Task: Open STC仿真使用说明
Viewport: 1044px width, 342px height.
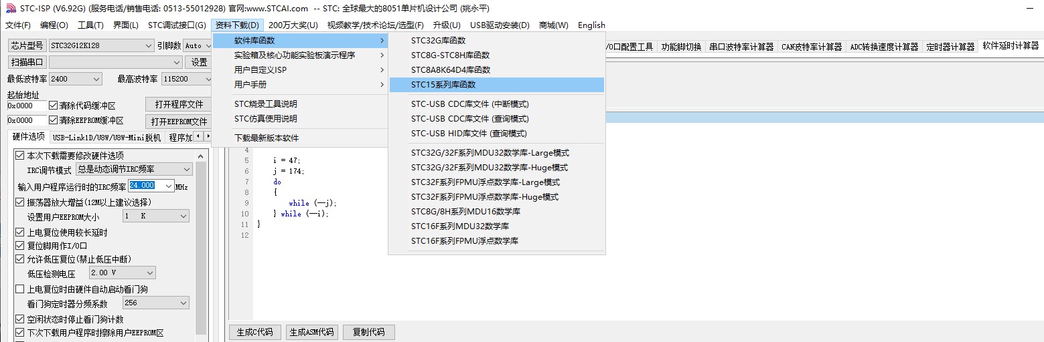Action: 300,119
